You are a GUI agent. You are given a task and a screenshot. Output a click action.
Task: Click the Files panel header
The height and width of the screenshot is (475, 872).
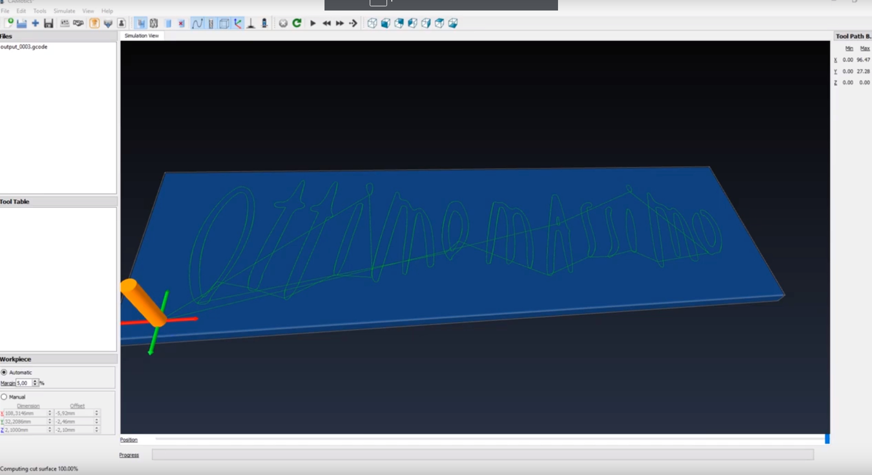(58, 36)
